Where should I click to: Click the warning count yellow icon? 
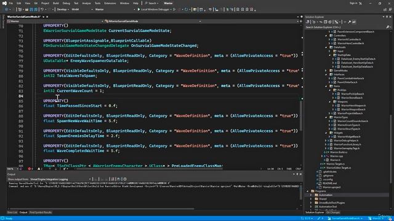[39, 169]
